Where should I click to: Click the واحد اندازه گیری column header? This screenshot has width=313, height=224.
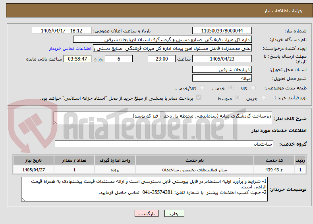(115, 160)
